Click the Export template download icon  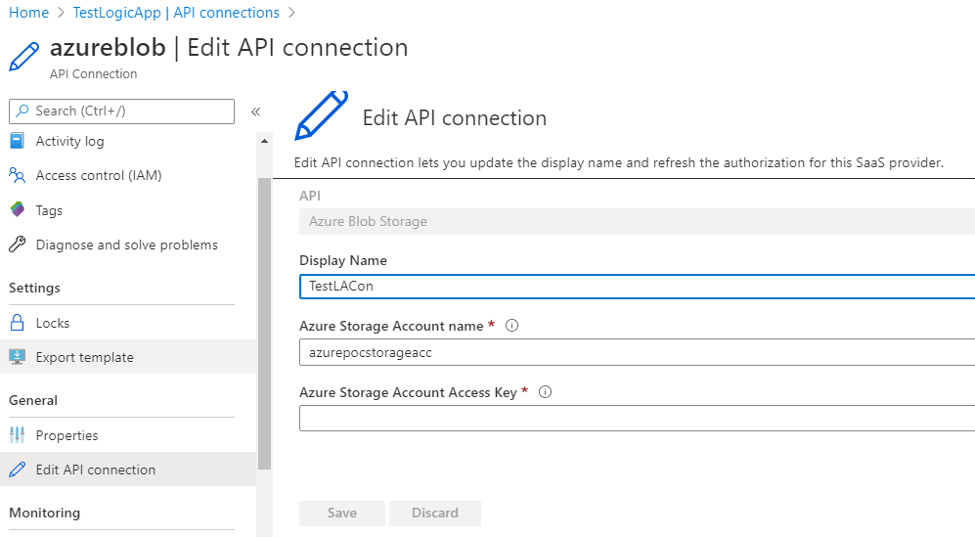(x=18, y=357)
